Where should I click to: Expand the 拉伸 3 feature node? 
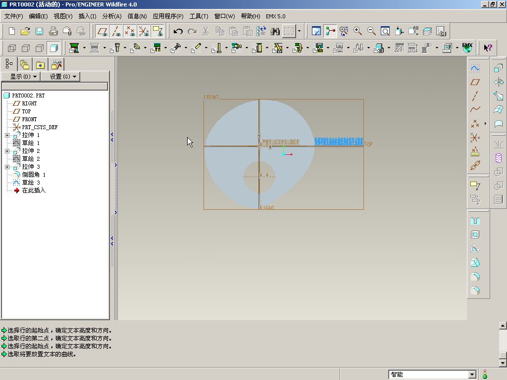(x=7, y=167)
